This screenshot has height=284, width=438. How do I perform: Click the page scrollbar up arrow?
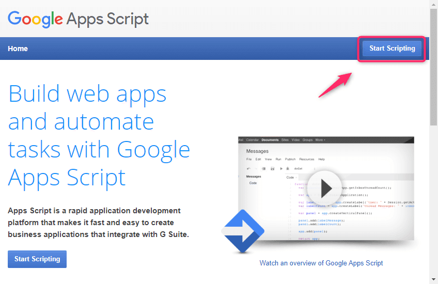point(433,5)
